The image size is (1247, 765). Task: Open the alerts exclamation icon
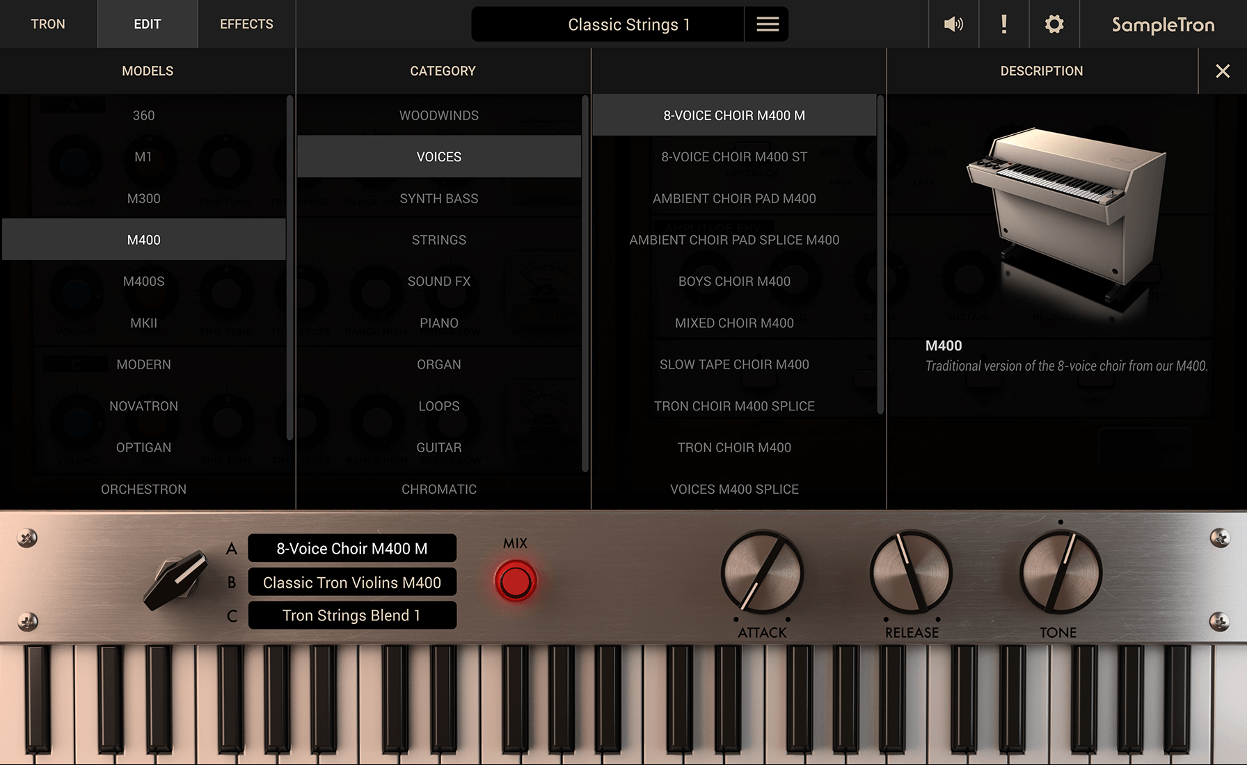click(1003, 24)
